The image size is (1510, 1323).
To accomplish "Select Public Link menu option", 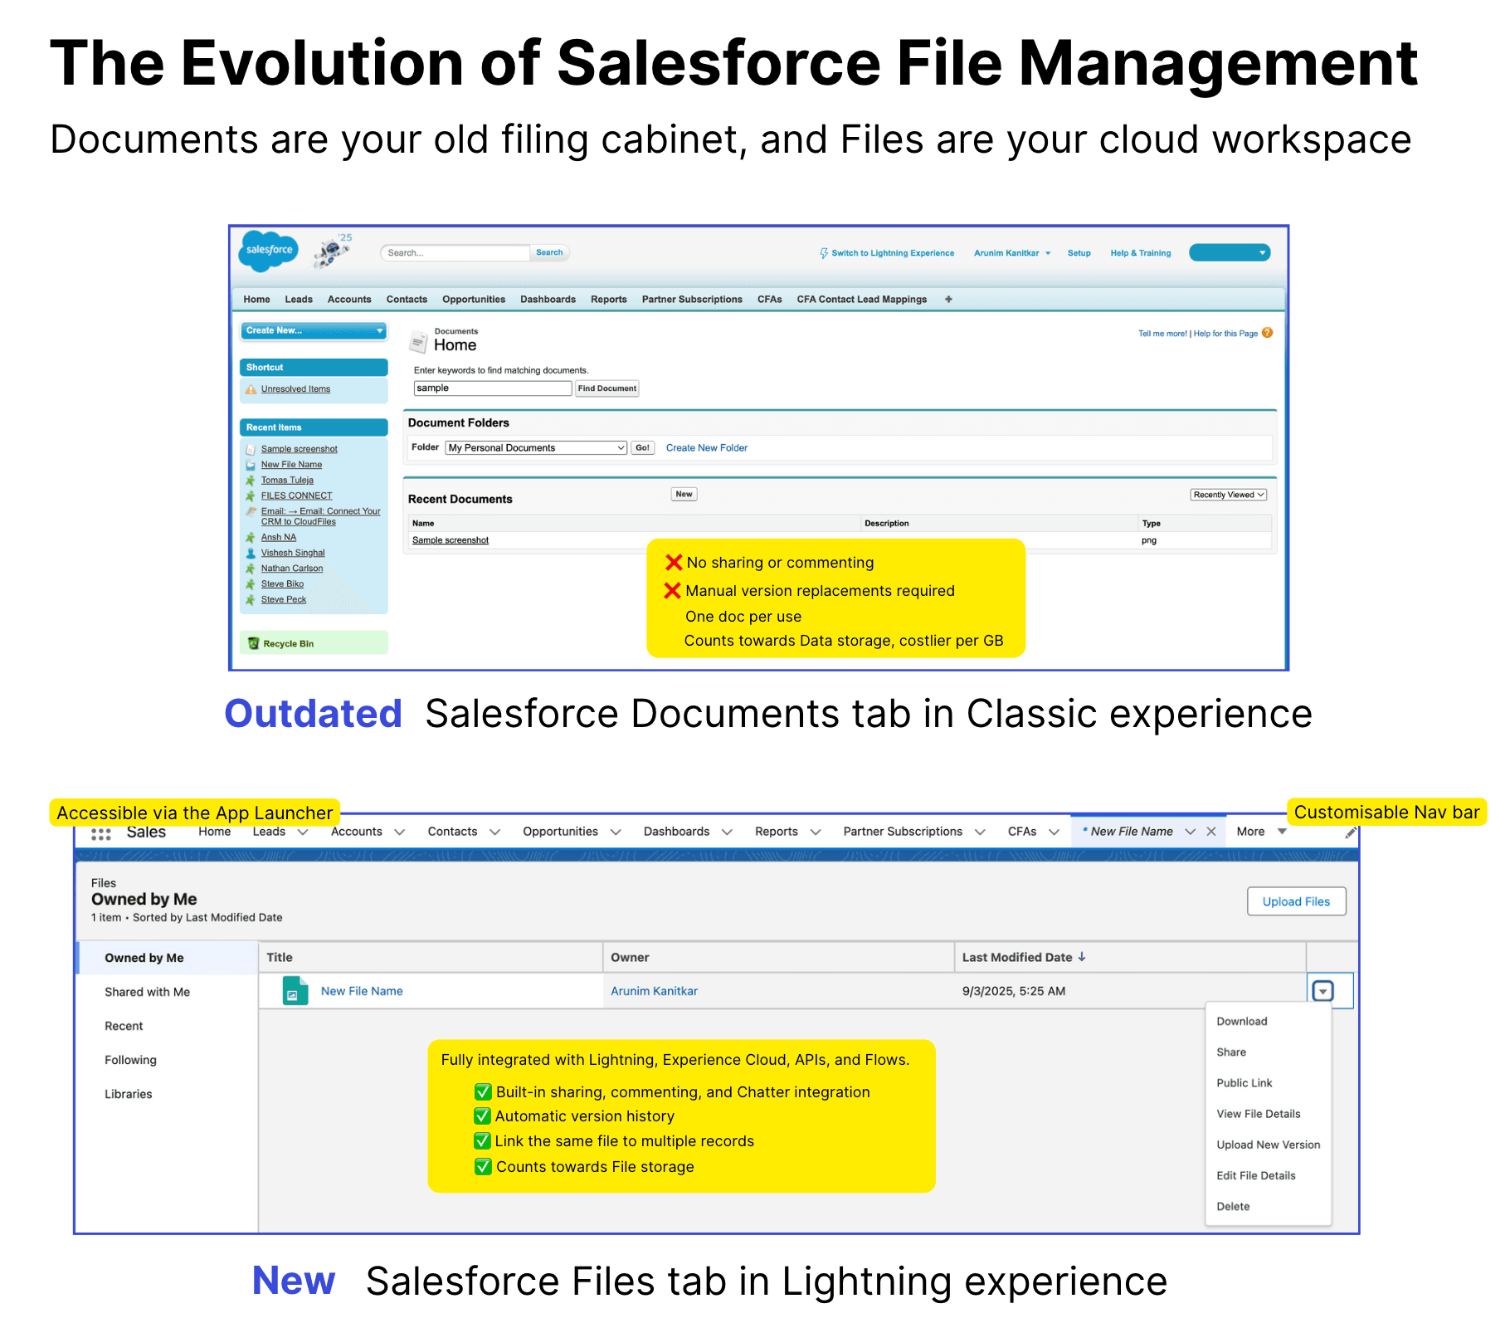I will (x=1245, y=1083).
